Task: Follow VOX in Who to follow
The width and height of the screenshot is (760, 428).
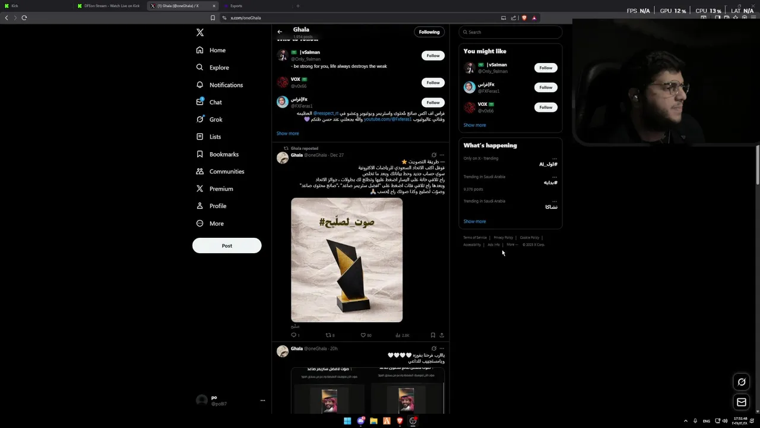Action: click(433, 83)
